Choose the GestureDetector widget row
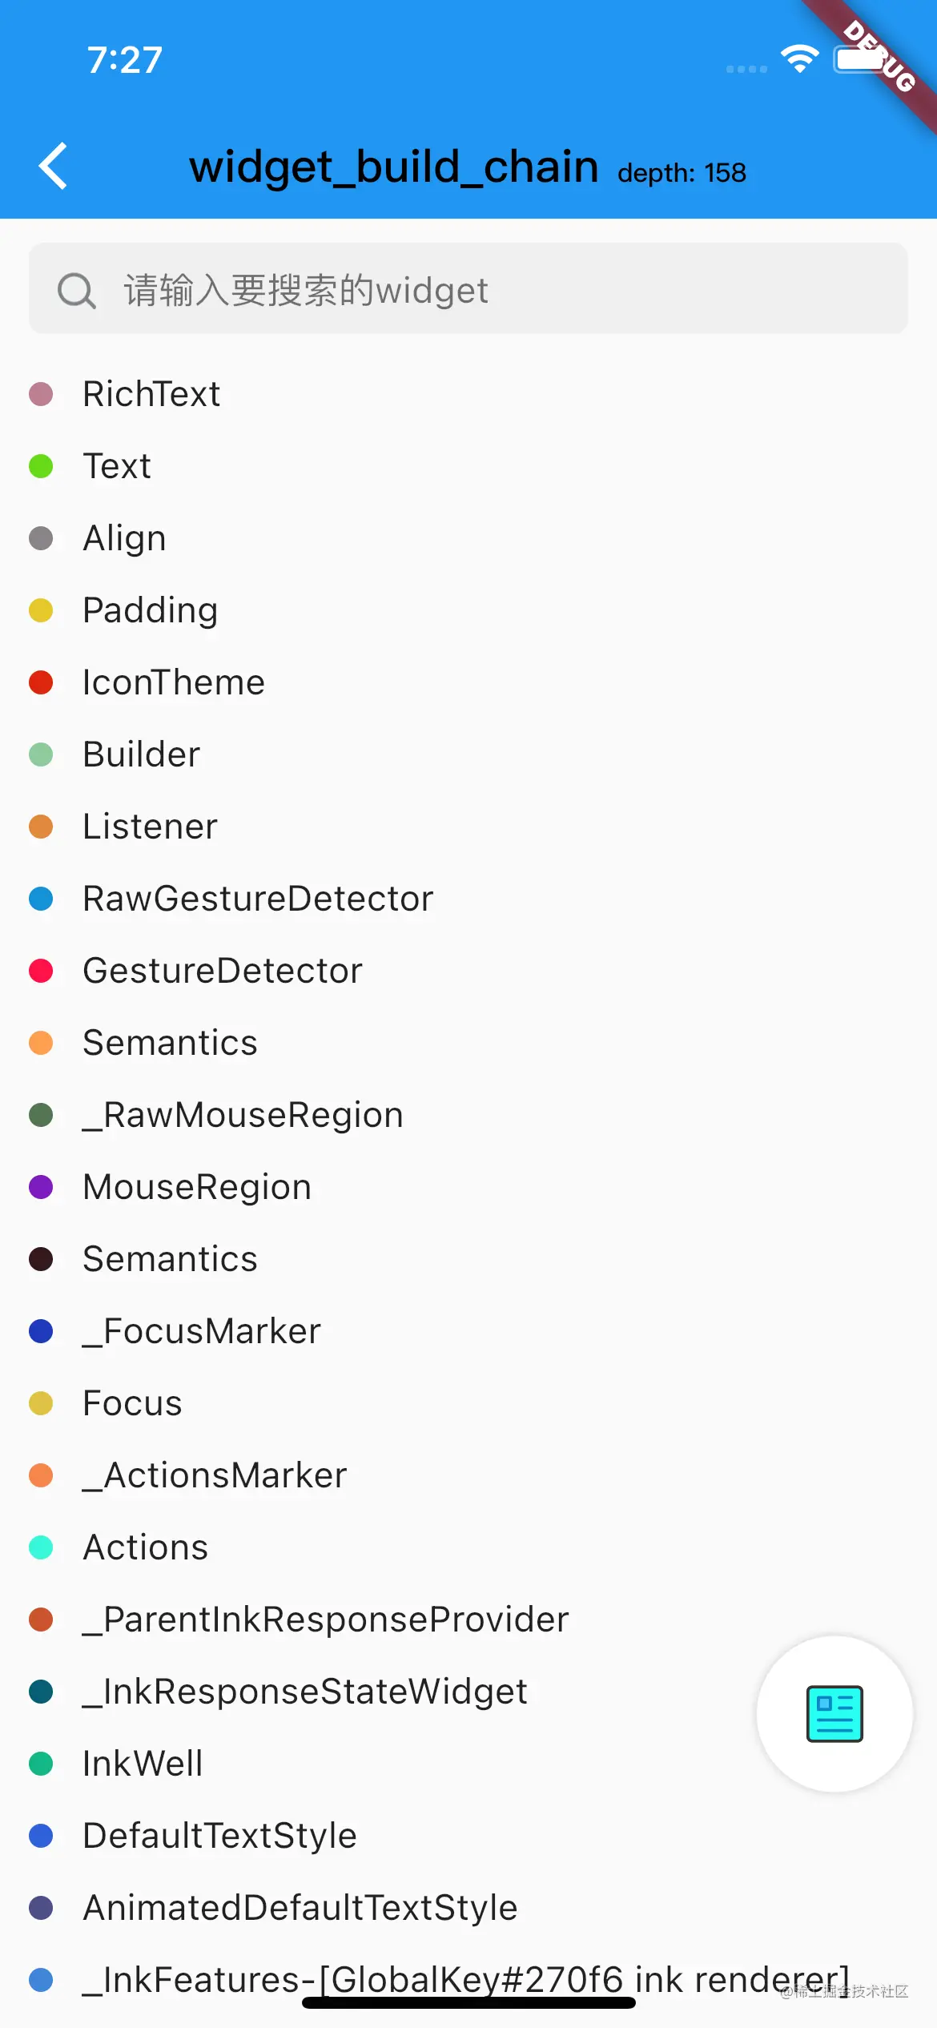Image resolution: width=937 pixels, height=2028 pixels. tap(223, 971)
